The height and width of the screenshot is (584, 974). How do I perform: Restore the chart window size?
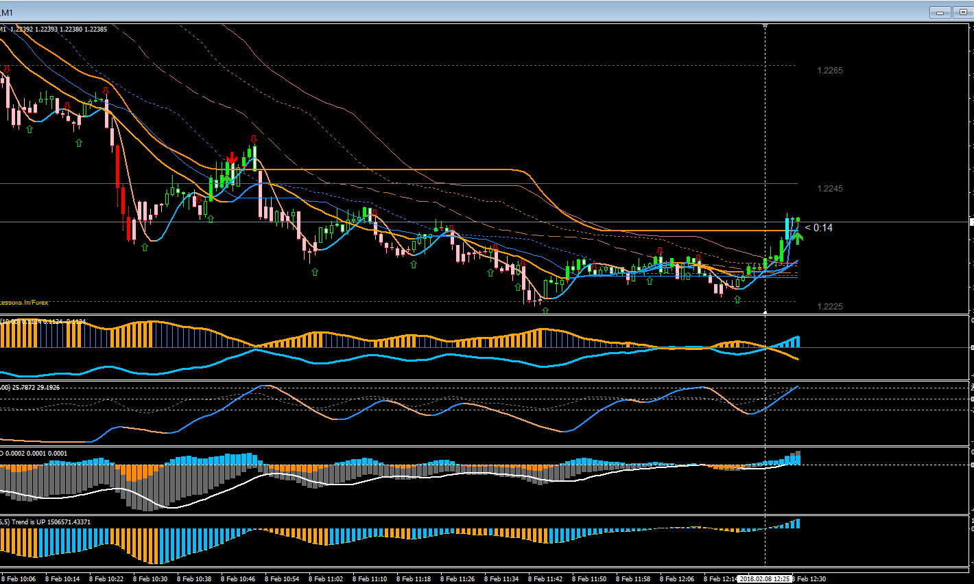click(963, 12)
